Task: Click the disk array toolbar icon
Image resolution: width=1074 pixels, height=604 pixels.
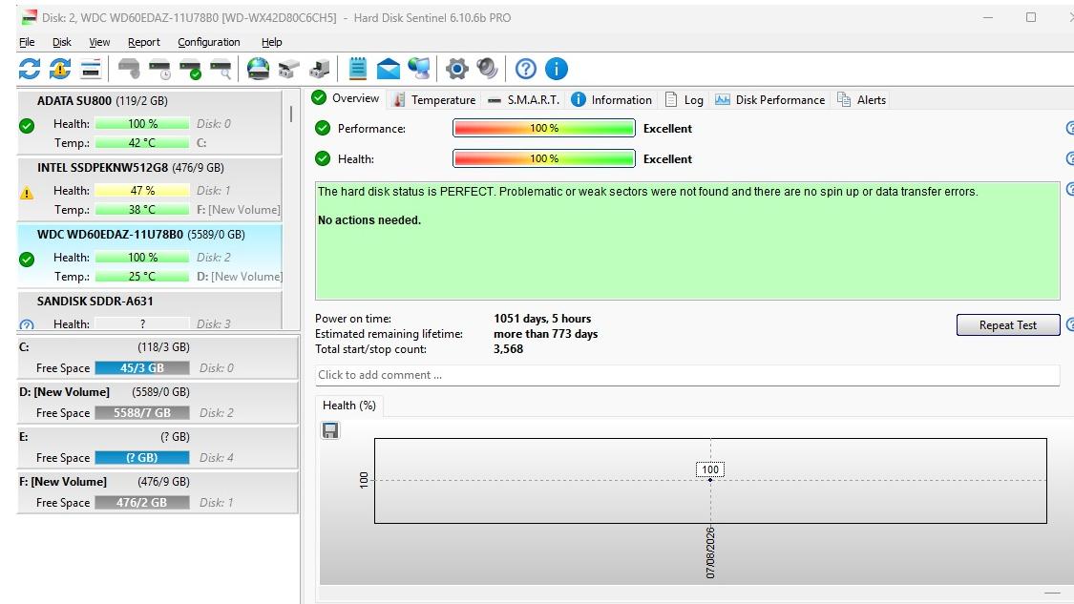Action: (288, 69)
